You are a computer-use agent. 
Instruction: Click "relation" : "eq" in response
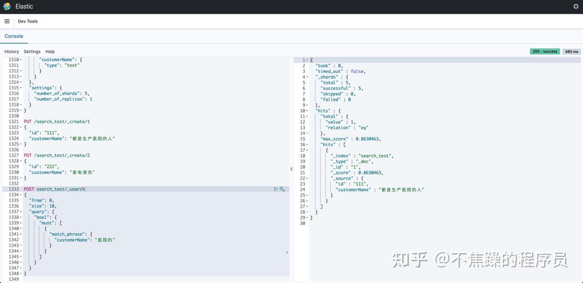pos(347,128)
